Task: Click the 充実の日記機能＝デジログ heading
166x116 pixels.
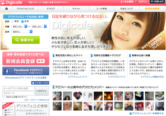Action: [x=107, y=55]
